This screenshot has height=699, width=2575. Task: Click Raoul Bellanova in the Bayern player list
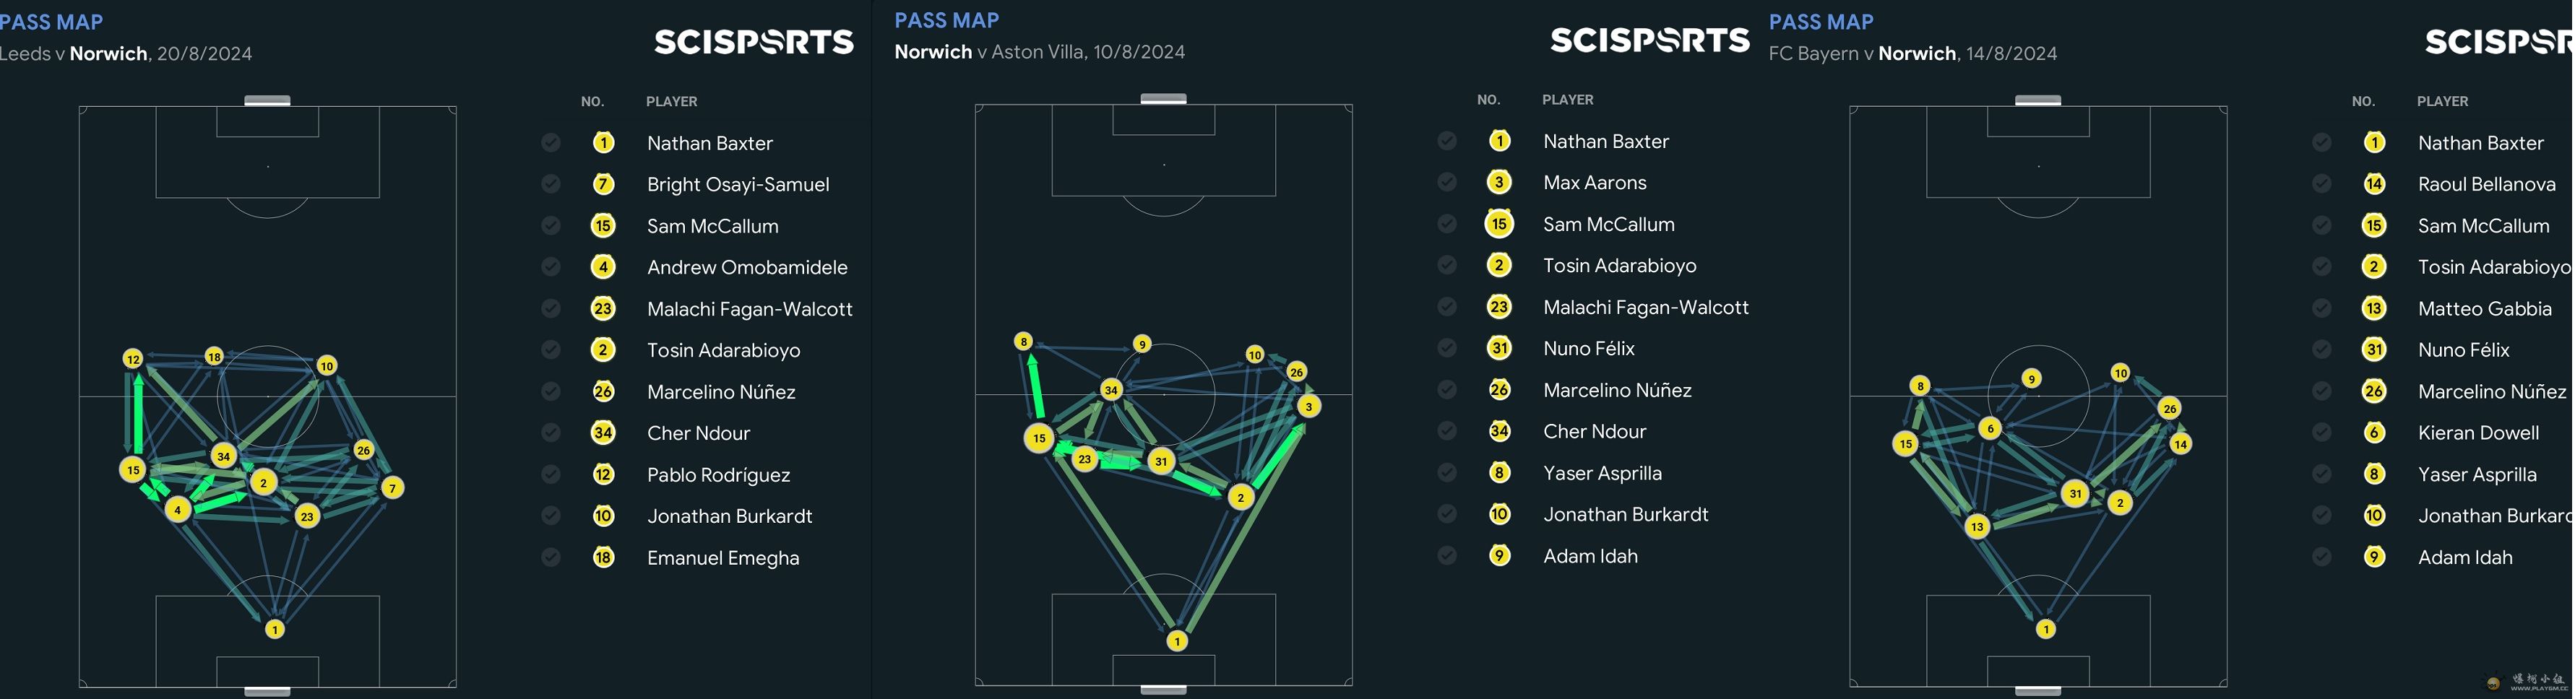(x=2486, y=183)
